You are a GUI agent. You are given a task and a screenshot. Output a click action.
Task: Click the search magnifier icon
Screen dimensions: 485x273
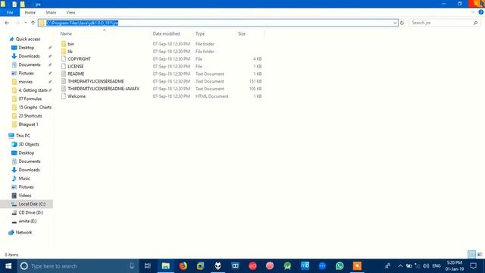click(475, 23)
